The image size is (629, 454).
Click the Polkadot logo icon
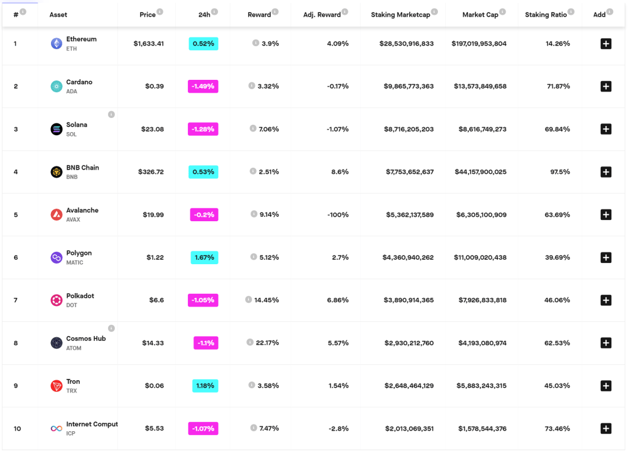click(57, 300)
